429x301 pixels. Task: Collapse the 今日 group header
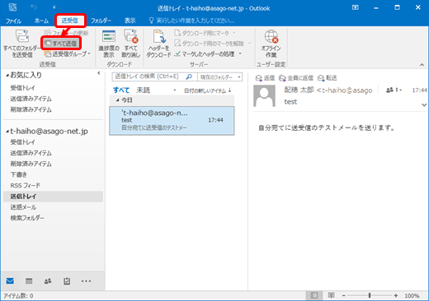coord(117,100)
